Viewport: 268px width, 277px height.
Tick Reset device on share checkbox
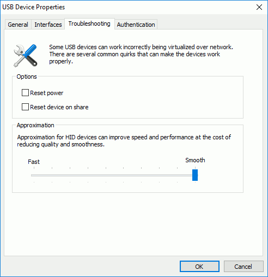pos(25,107)
